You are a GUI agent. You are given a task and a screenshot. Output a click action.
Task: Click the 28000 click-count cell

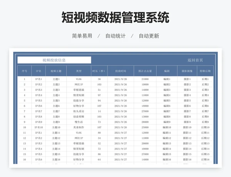[x=145, y=122]
